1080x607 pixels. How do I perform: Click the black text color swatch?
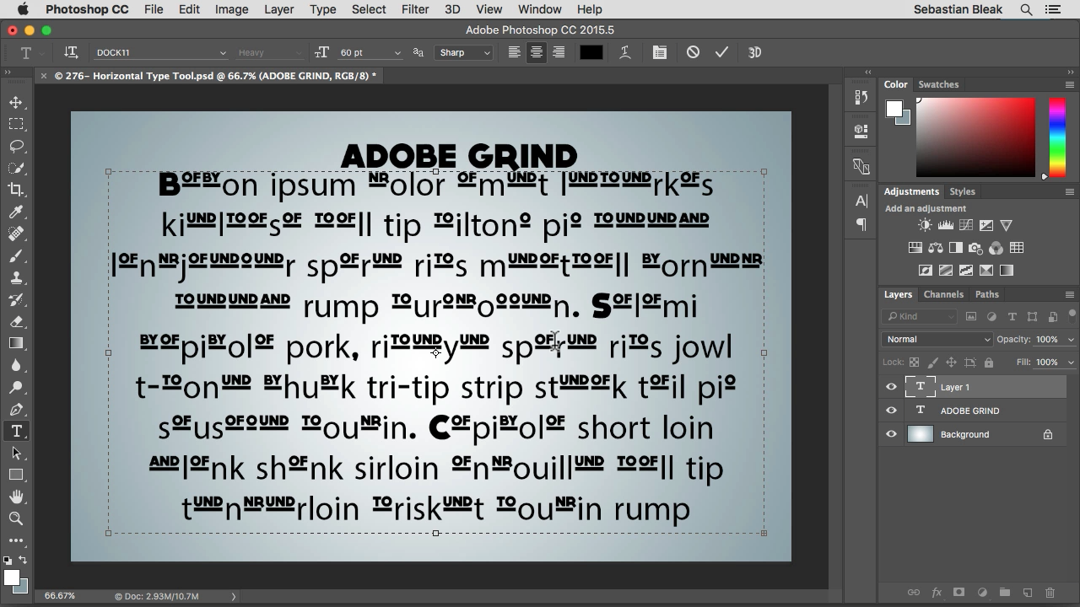[591, 52]
